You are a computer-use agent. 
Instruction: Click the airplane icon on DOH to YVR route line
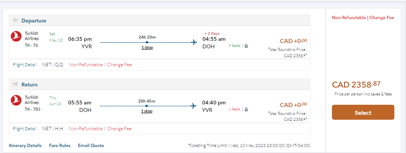[194, 106]
